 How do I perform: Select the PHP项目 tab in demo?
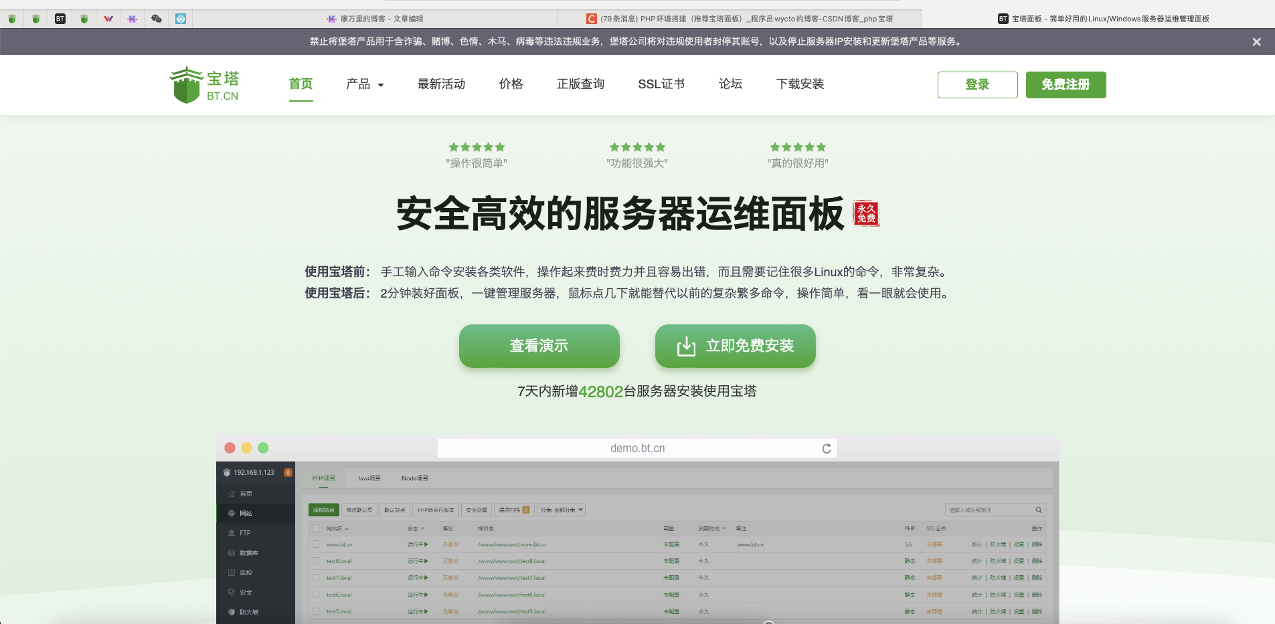[323, 478]
